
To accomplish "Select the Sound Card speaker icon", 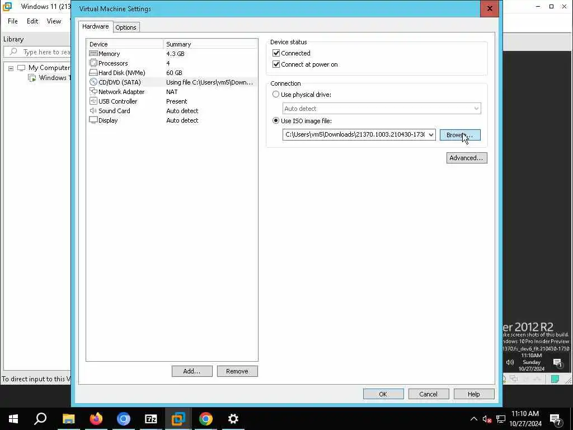I will (93, 110).
